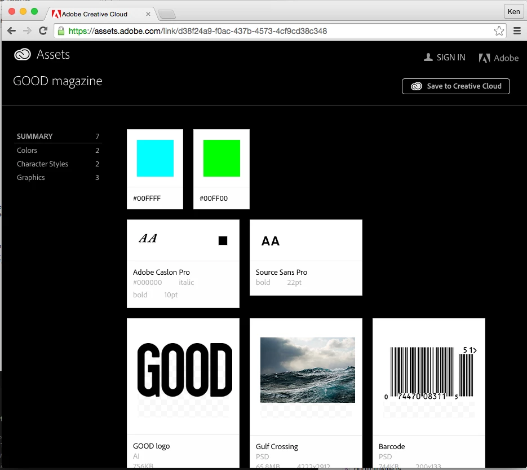Click the green #00FF00 color swatch
This screenshot has width=527, height=470.
(x=222, y=158)
